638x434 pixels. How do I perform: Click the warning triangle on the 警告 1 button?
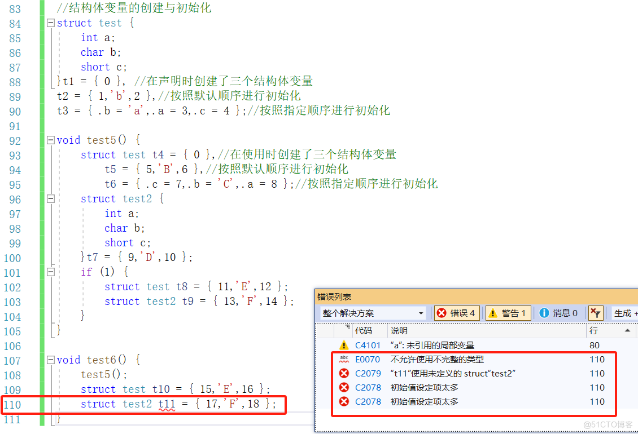coord(493,313)
